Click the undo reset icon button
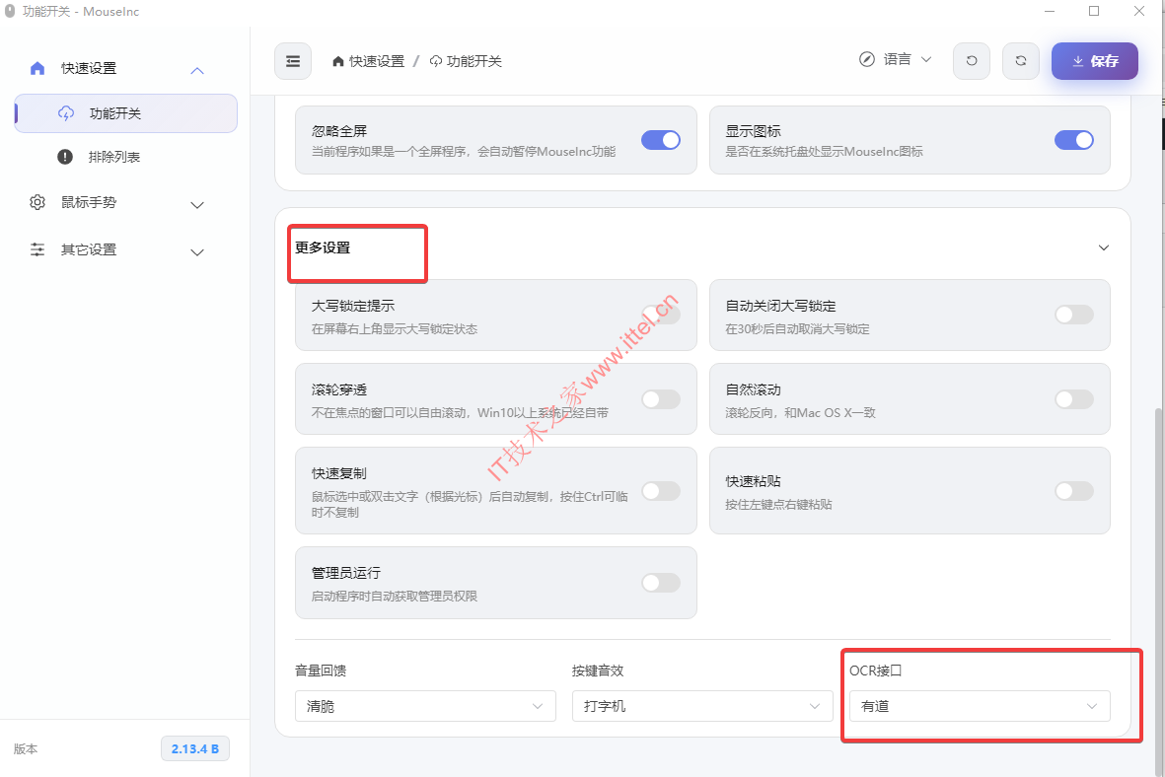Screen dimensions: 1165x777 (x=971, y=61)
